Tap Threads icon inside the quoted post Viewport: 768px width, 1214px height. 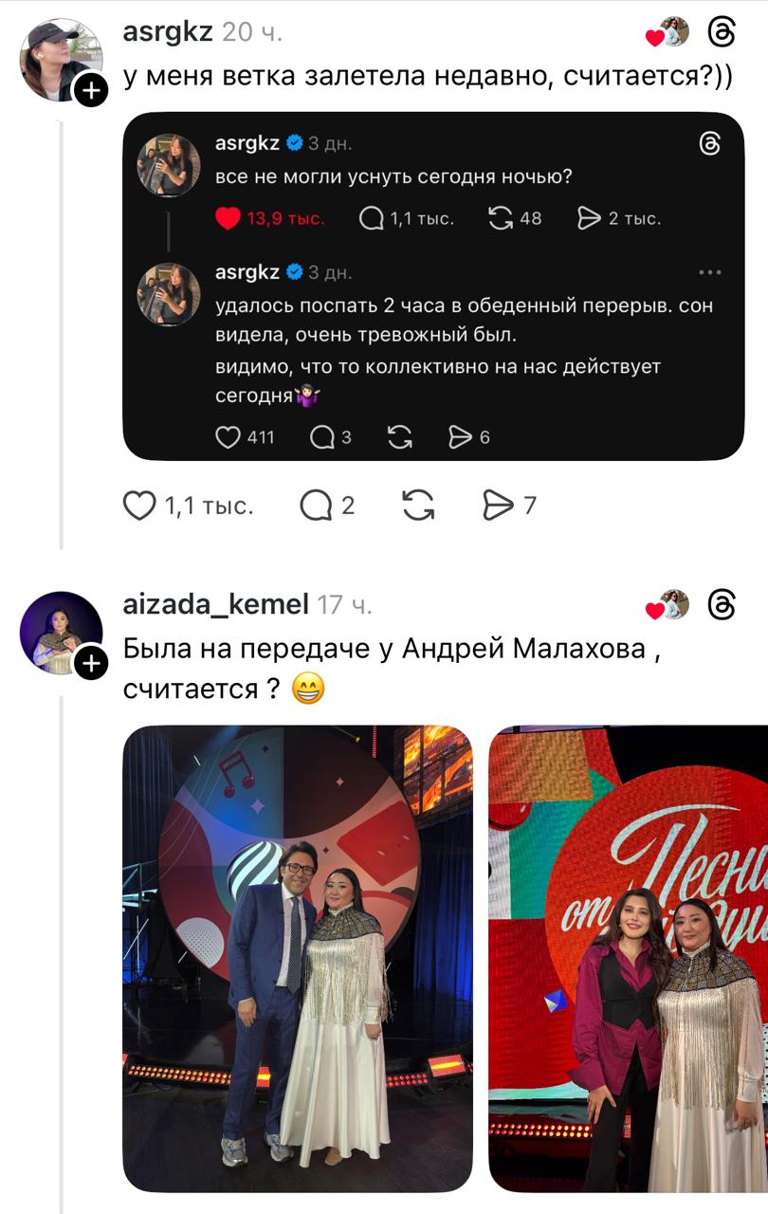(x=709, y=143)
